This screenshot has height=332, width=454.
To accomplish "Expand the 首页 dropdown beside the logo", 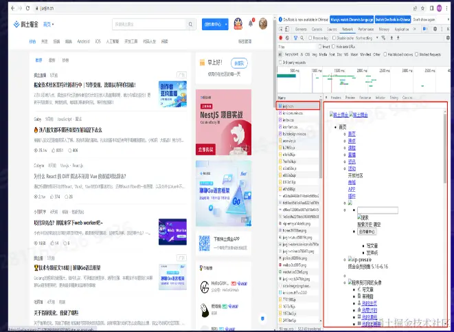I will coord(48,24).
